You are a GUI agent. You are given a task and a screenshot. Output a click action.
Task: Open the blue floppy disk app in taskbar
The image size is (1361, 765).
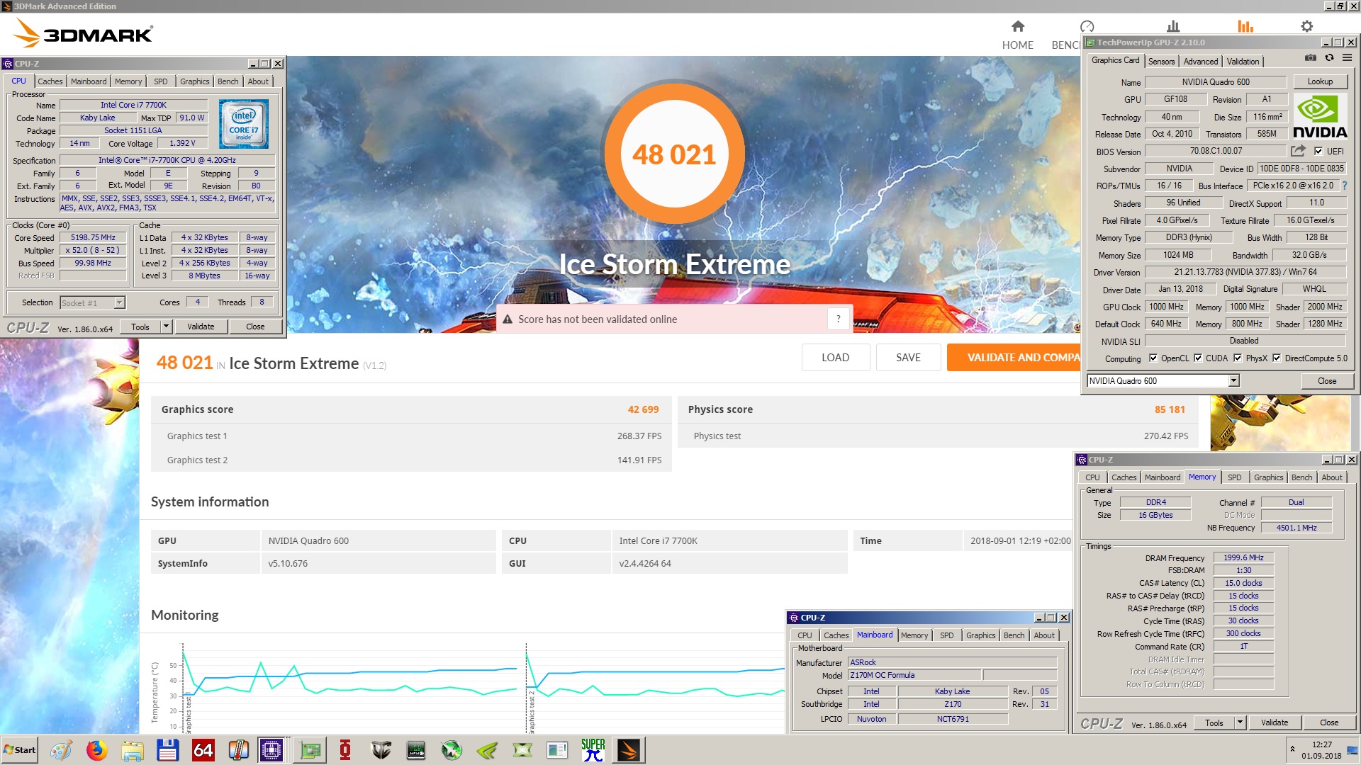click(x=167, y=750)
